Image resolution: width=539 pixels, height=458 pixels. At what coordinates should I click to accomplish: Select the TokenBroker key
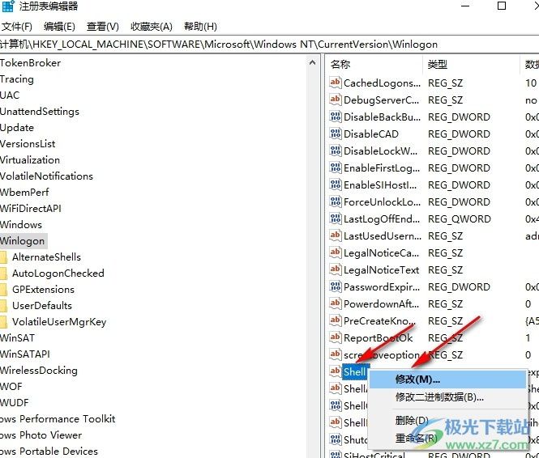pos(30,63)
